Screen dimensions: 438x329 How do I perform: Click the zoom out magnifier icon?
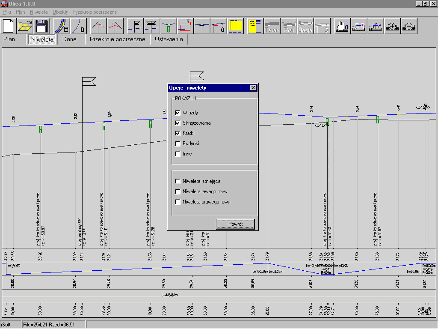point(409,26)
